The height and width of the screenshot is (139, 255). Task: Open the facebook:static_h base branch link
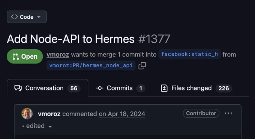pyautogui.click(x=189, y=54)
